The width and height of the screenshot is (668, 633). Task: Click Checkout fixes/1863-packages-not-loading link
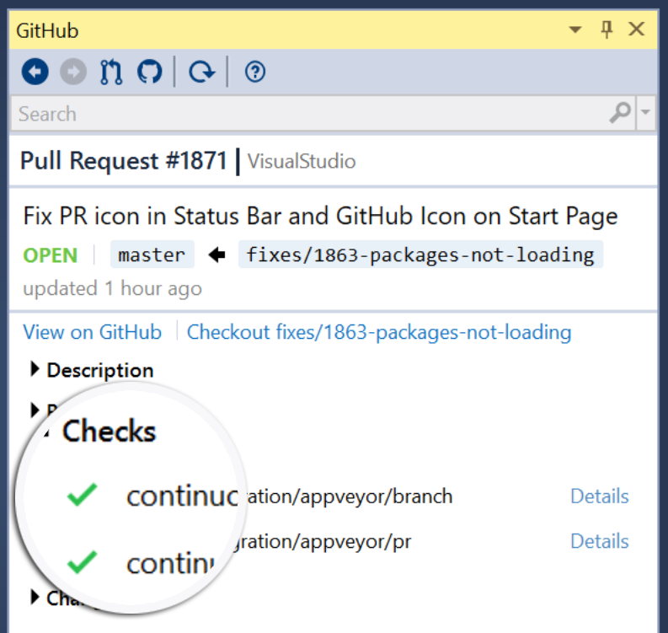pyautogui.click(x=379, y=332)
